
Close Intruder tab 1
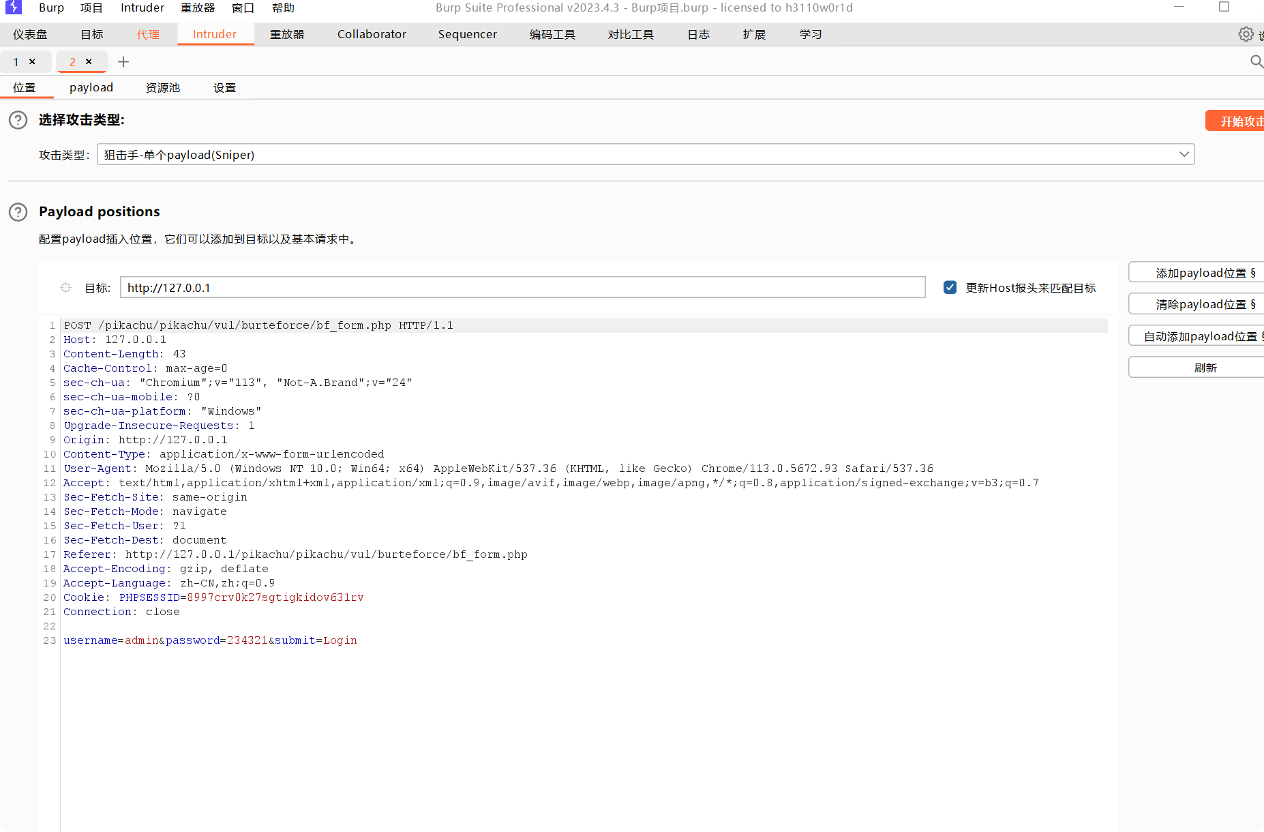pos(32,61)
